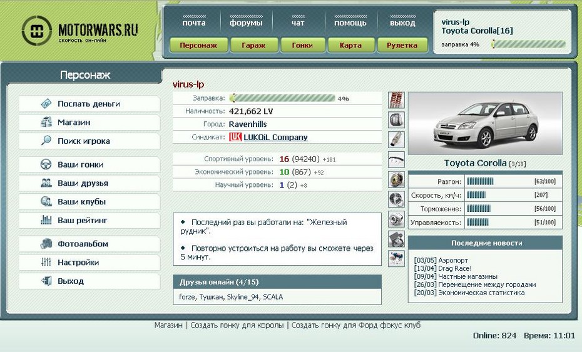Click the Друзья онлайн (4/15) header
This screenshot has height=352, width=582.
[277, 282]
